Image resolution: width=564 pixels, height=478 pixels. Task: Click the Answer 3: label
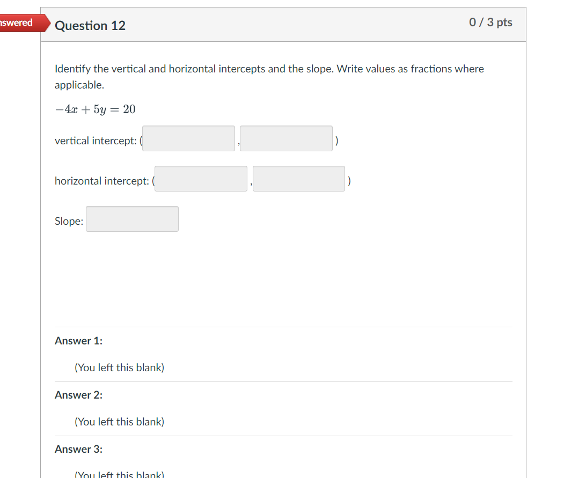(78, 449)
